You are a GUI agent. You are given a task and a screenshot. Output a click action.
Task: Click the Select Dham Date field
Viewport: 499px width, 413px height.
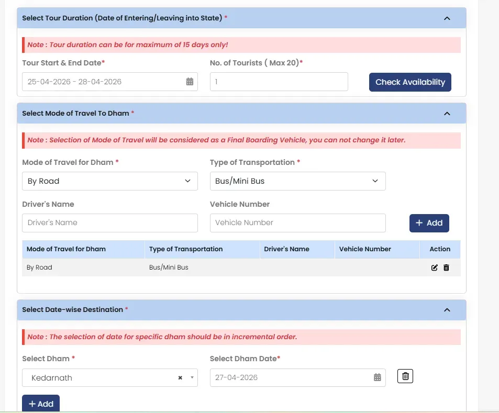291,377
